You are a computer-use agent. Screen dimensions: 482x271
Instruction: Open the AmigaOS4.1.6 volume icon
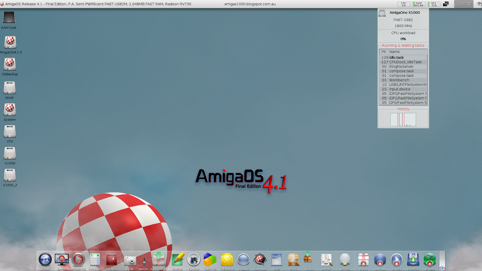point(10,42)
